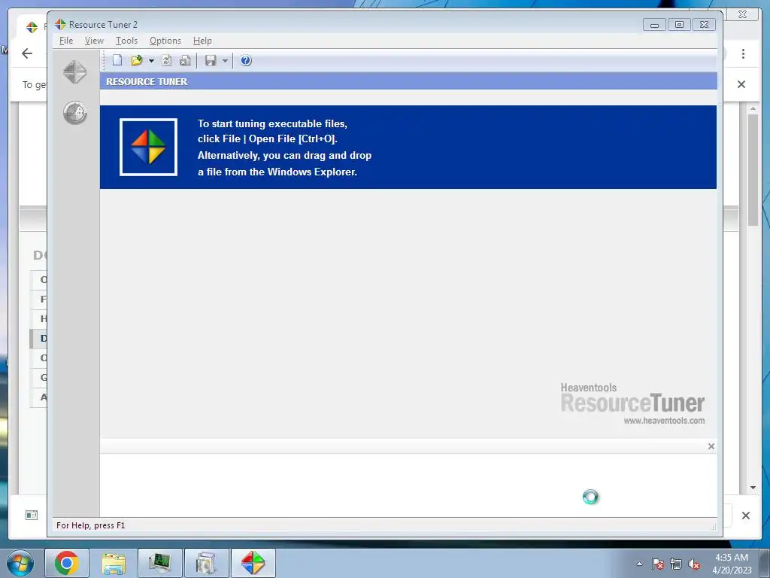
Task: Click the browser scrollbar down arrow
Action: (x=753, y=488)
